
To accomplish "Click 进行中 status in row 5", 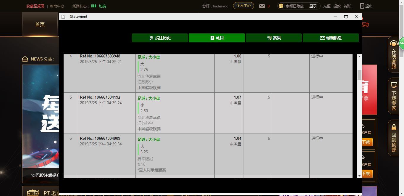I will pos(317,97).
